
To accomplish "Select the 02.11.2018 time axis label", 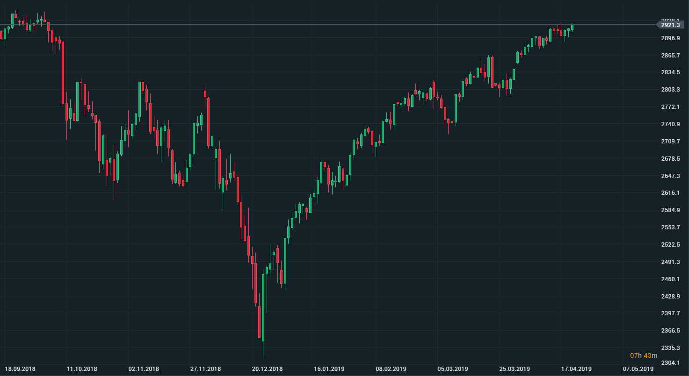I will pyautogui.click(x=144, y=369).
